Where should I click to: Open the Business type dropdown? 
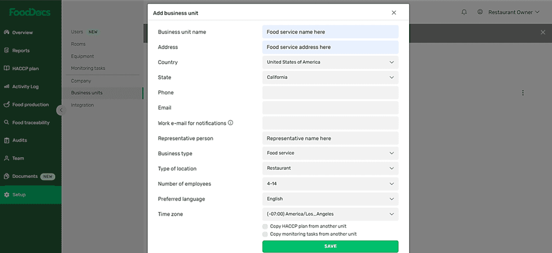(x=330, y=153)
